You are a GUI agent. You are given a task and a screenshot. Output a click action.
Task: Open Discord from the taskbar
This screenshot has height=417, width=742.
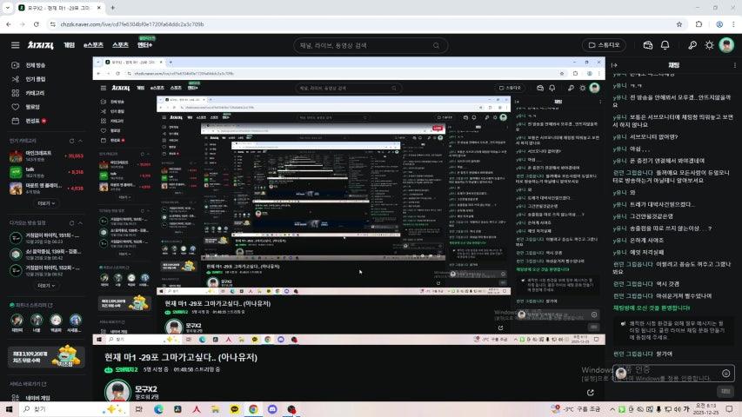point(272,409)
